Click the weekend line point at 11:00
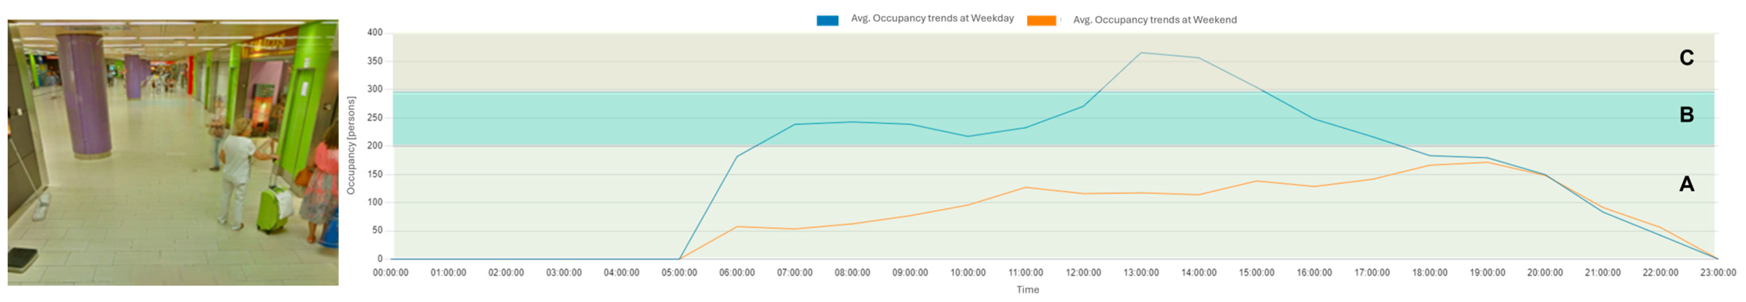Viewport: 1746px width, 302px height. [x=1026, y=187]
